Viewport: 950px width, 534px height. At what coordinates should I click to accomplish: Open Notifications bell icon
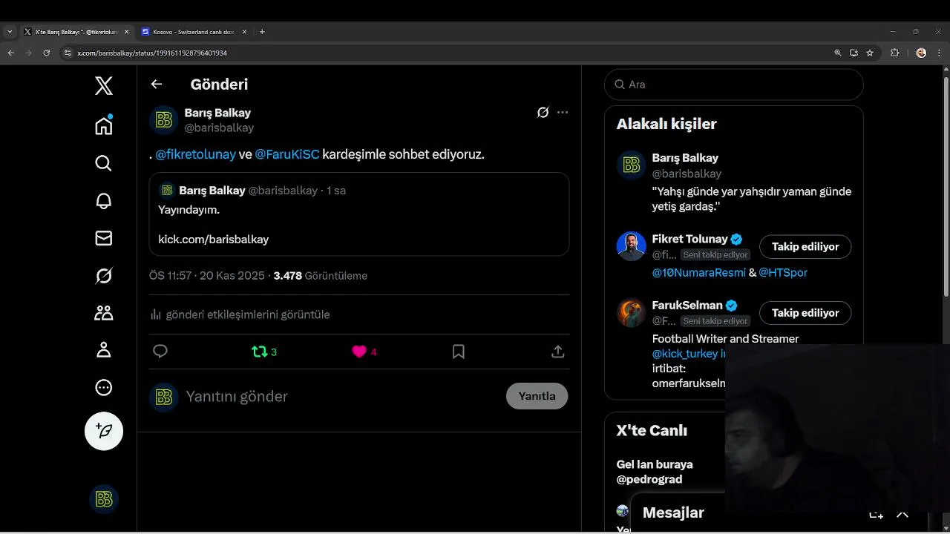click(104, 200)
